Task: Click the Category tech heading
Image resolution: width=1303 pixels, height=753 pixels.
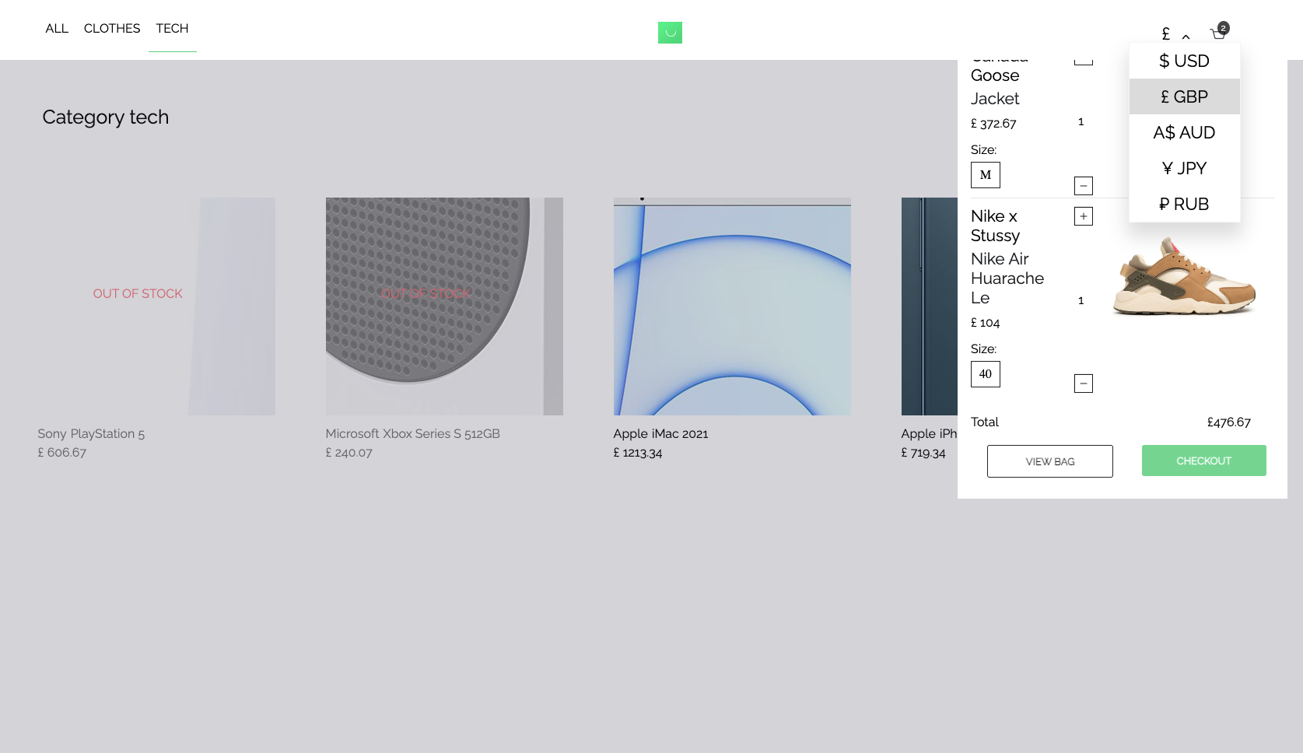Action: pos(106,117)
